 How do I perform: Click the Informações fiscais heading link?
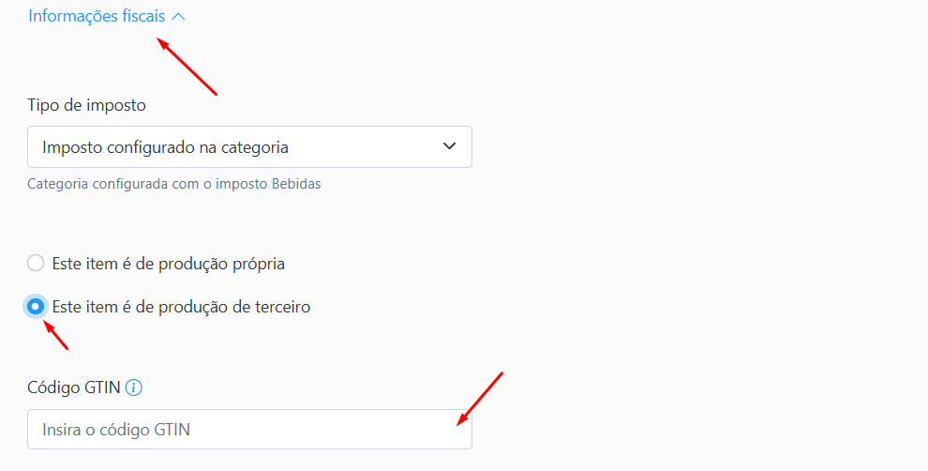tap(97, 16)
